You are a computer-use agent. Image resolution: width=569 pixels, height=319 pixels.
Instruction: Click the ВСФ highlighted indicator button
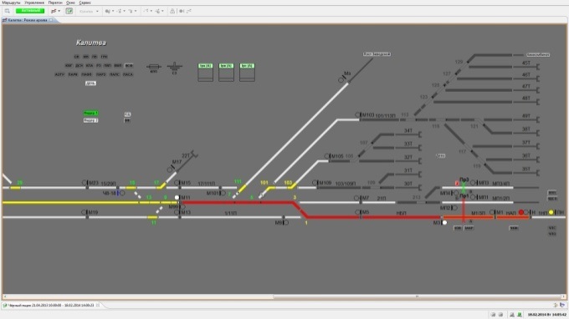[x=129, y=65]
